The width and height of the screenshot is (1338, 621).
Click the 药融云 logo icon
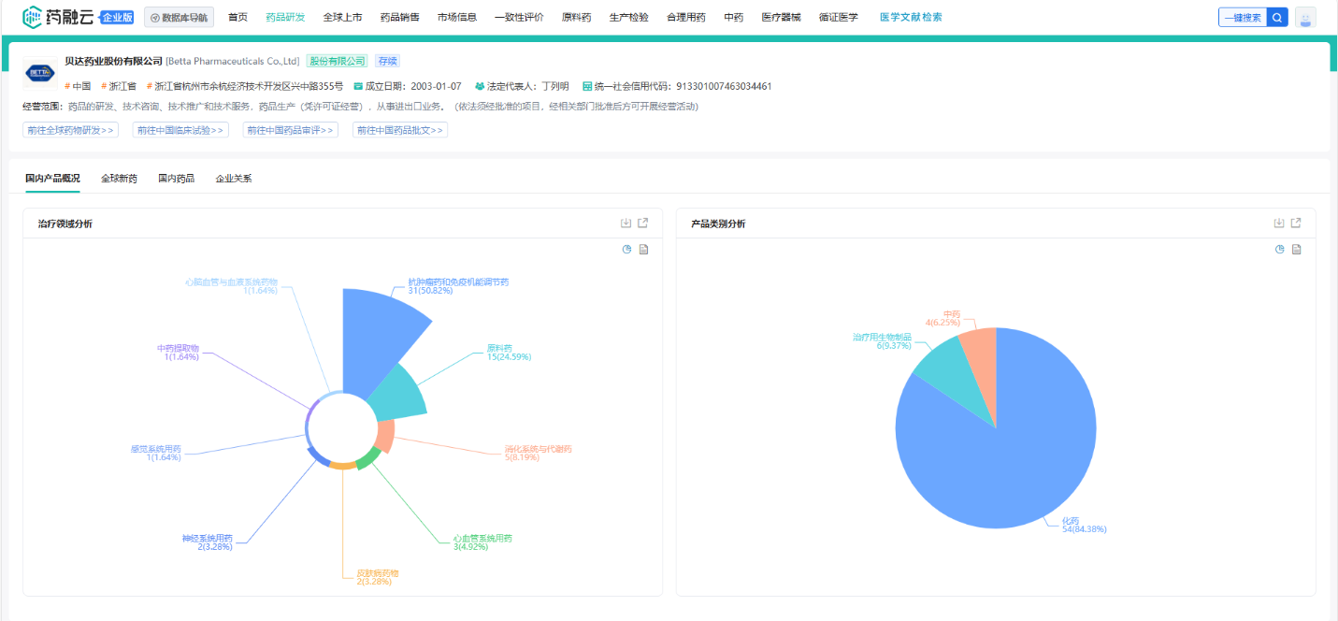click(33, 17)
